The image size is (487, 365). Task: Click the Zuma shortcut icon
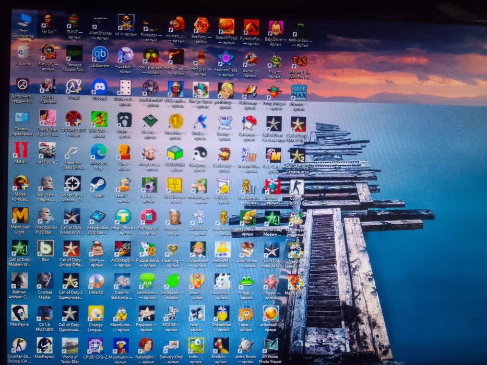tap(124, 153)
